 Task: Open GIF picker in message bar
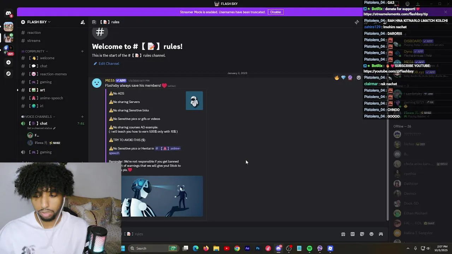[352, 234]
